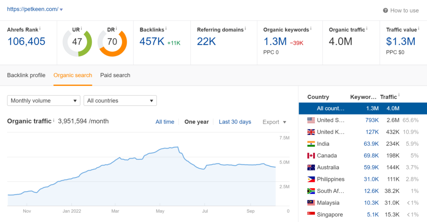Click the United States flag icon
The image size is (427, 222).
pos(311,120)
